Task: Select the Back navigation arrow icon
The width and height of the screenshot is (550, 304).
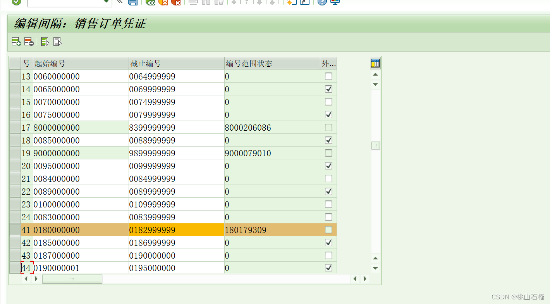Action: 150,3
